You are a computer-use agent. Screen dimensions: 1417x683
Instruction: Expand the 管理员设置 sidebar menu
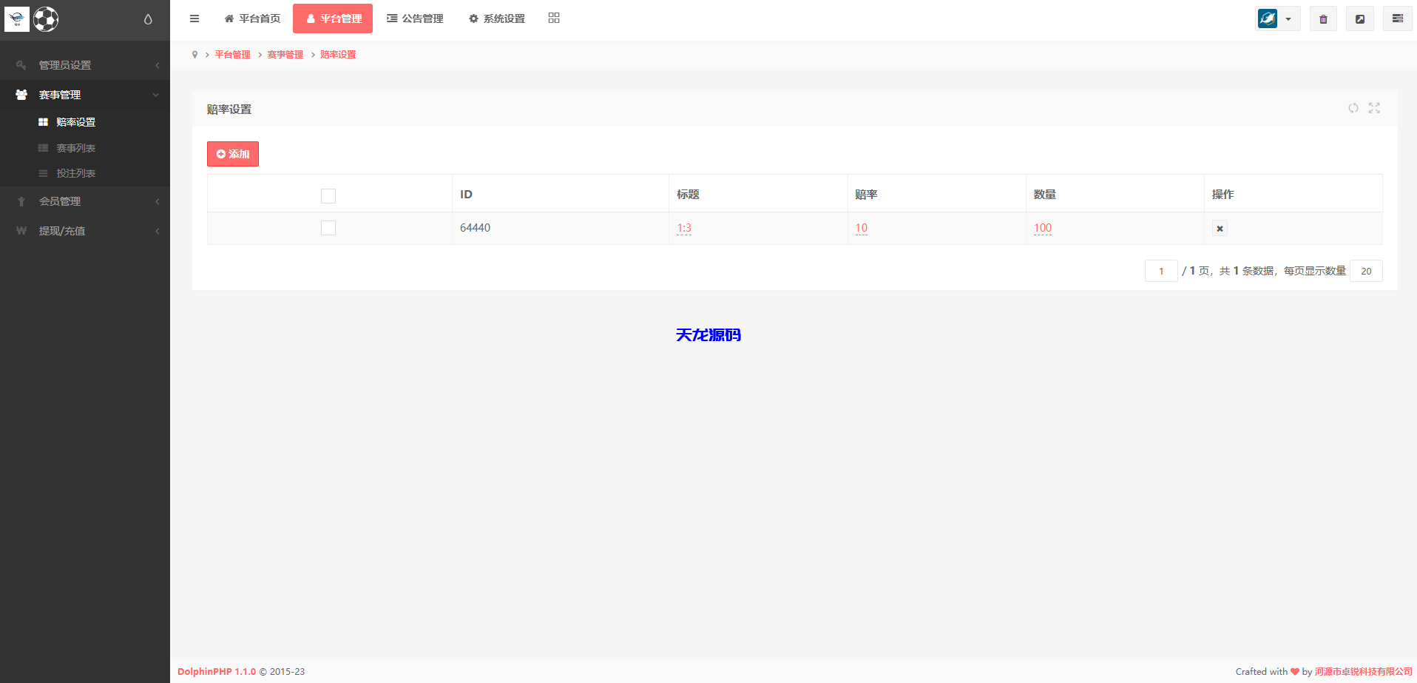tap(85, 65)
